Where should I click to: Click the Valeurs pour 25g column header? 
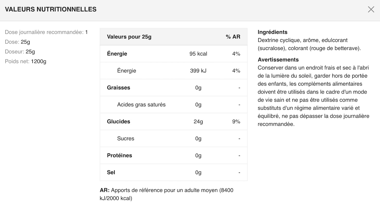point(129,37)
